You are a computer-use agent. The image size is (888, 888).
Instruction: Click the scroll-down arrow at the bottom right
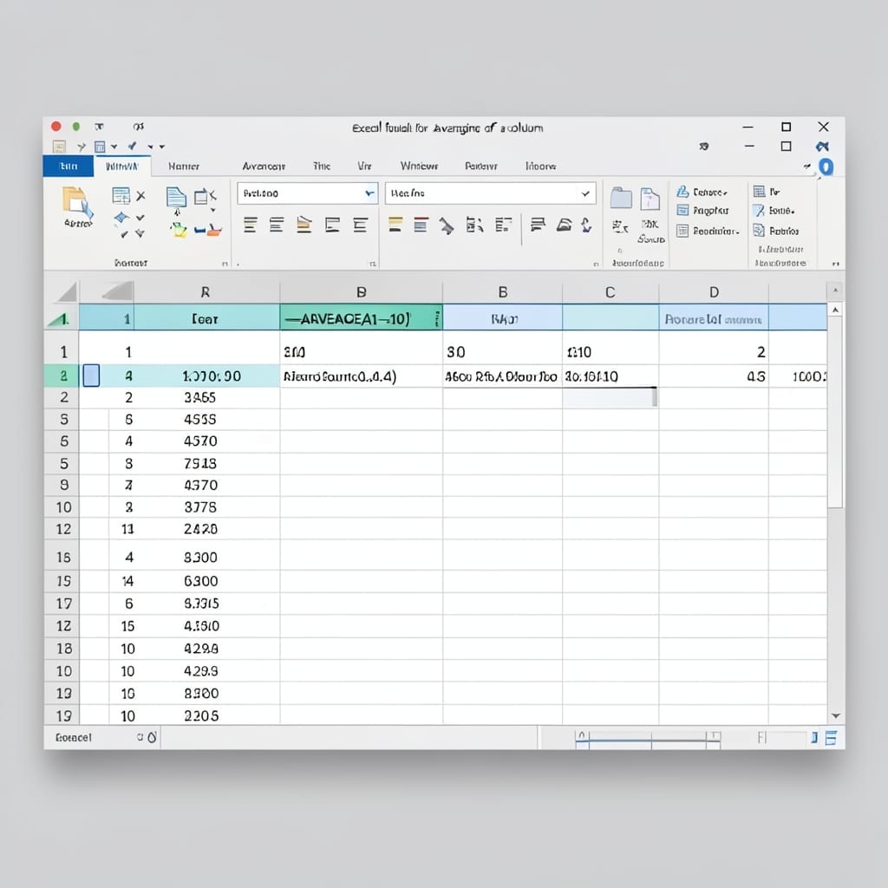[835, 715]
